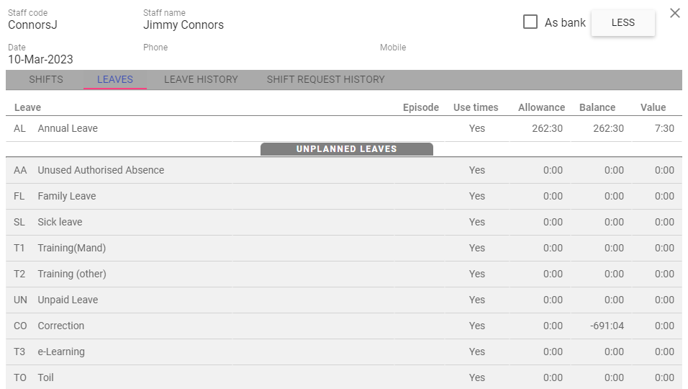Select the Leaves tab
Image resolution: width=688 pixels, height=389 pixels.
coord(115,79)
